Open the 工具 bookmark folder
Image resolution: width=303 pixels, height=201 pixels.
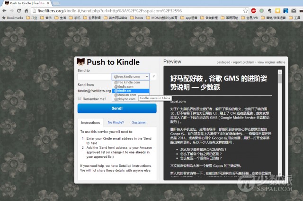coord(294,18)
